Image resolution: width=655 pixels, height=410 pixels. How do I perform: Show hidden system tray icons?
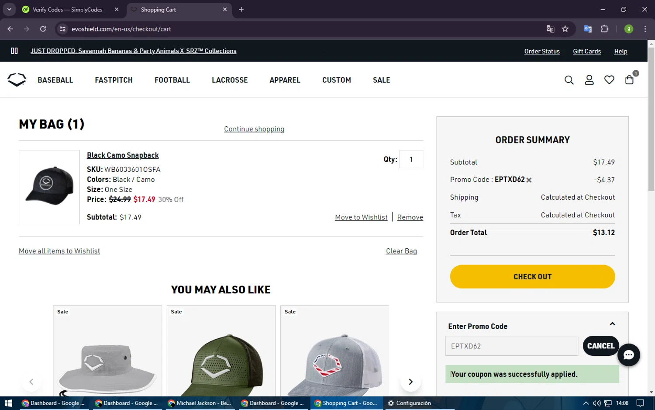tap(586, 403)
